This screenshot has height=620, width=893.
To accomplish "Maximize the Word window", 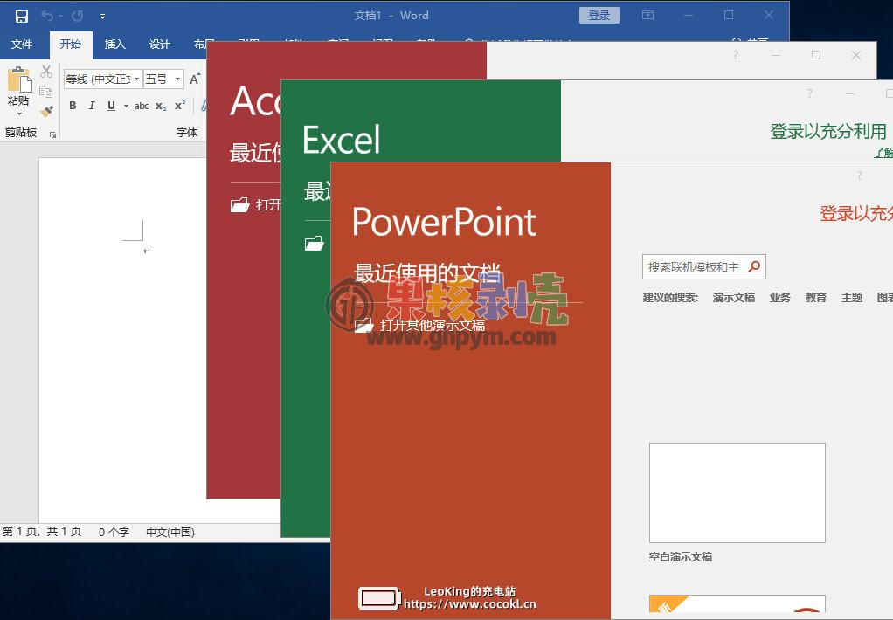I will (729, 15).
